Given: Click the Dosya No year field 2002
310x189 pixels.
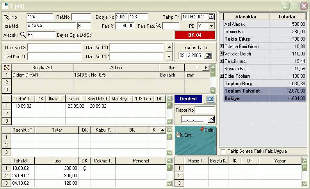Looking at the screenshot, I should (x=121, y=17).
